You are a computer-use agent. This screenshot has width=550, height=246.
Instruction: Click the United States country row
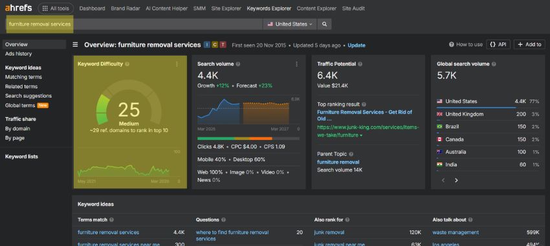488,101
